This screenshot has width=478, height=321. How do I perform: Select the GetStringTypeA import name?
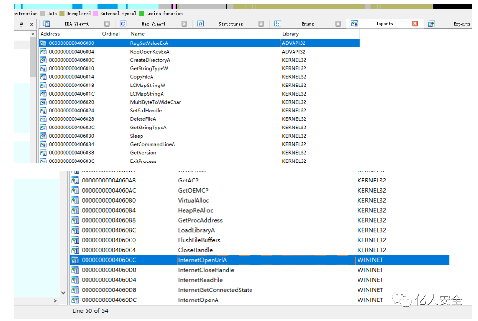click(149, 128)
